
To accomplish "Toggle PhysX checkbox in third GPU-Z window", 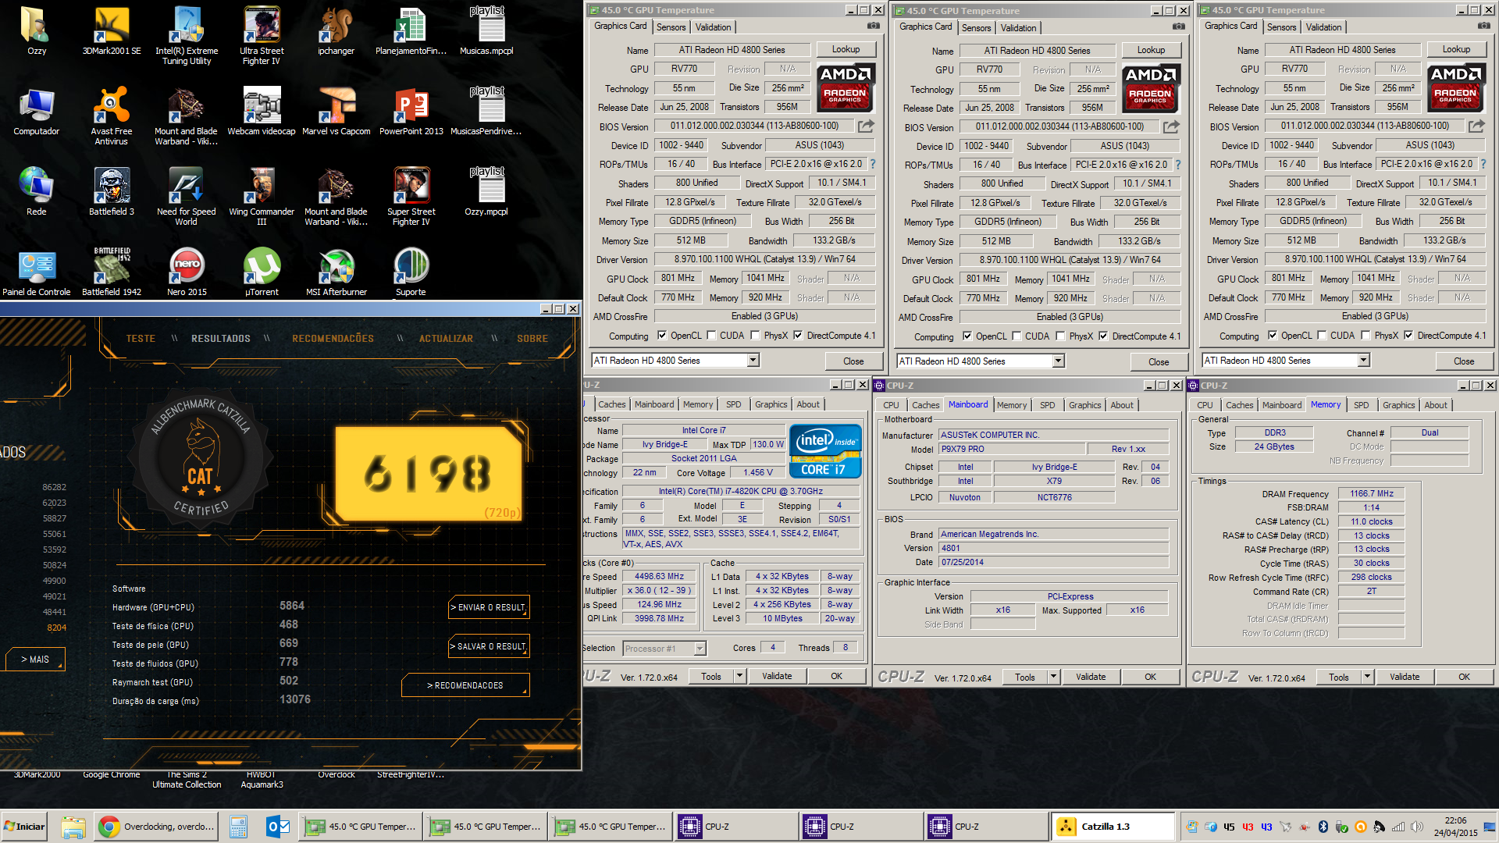I will [x=1365, y=336].
